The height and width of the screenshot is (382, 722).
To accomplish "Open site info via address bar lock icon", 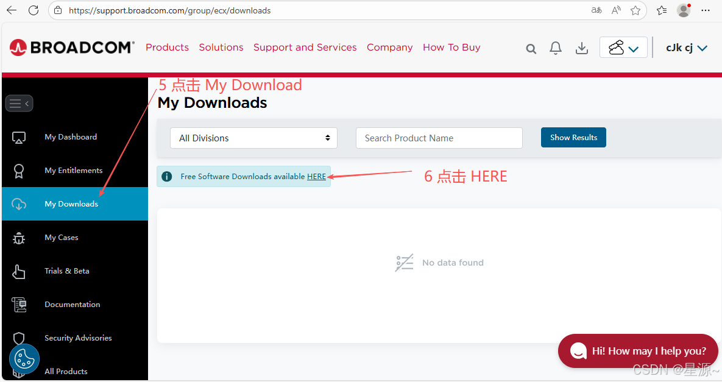I will [x=58, y=10].
